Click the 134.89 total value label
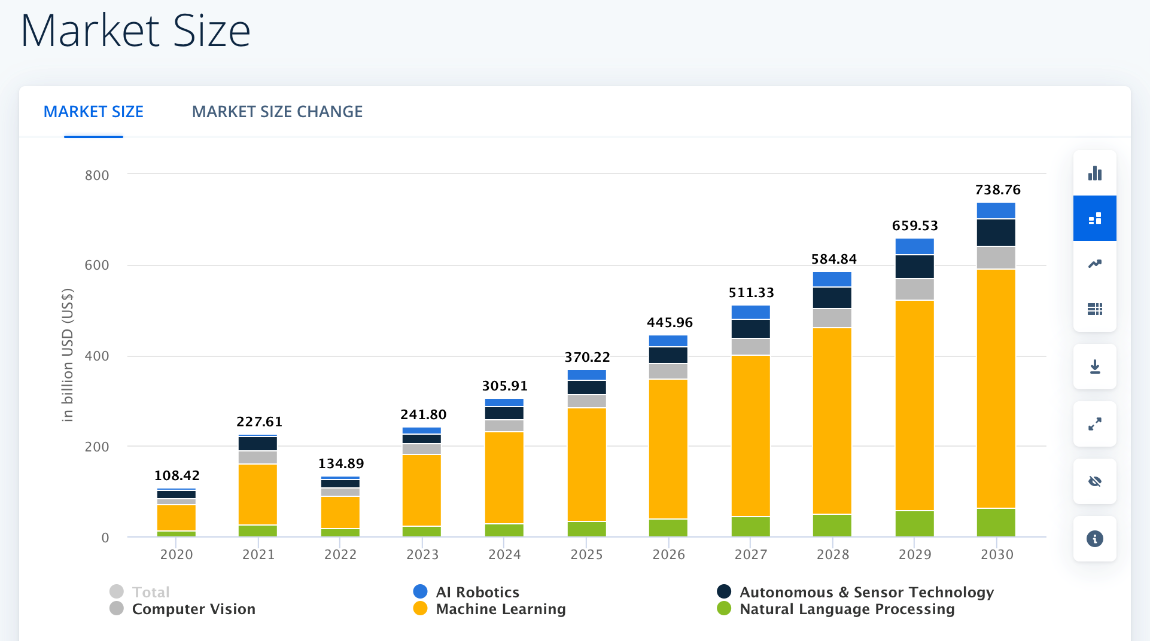Viewport: 1150px width, 641px height. coord(340,463)
